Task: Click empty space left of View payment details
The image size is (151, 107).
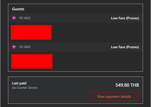Action: point(49,97)
